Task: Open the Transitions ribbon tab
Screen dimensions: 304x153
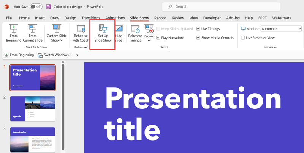Action: pyautogui.click(x=91, y=18)
